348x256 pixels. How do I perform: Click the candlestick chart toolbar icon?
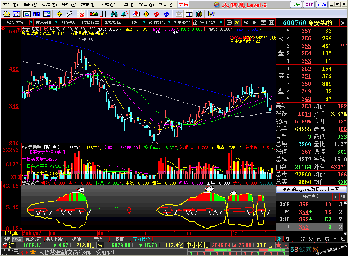[x=27, y=14]
